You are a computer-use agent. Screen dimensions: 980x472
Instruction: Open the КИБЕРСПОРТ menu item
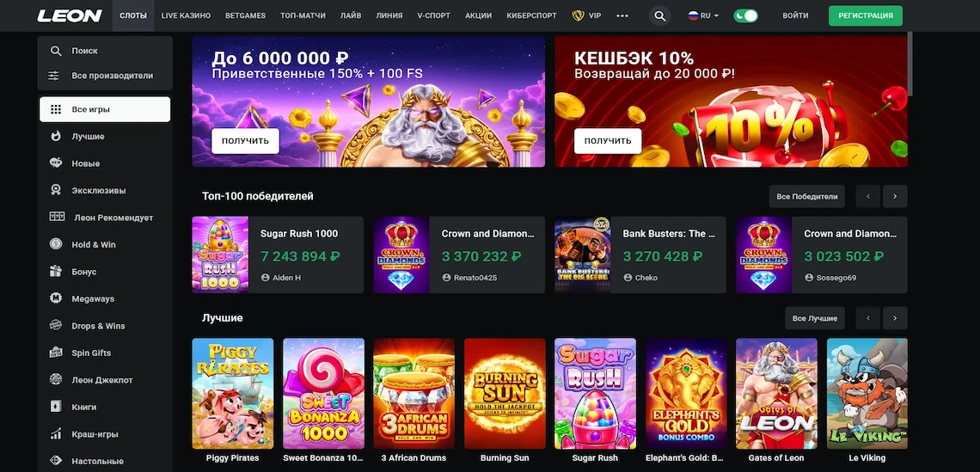(532, 15)
